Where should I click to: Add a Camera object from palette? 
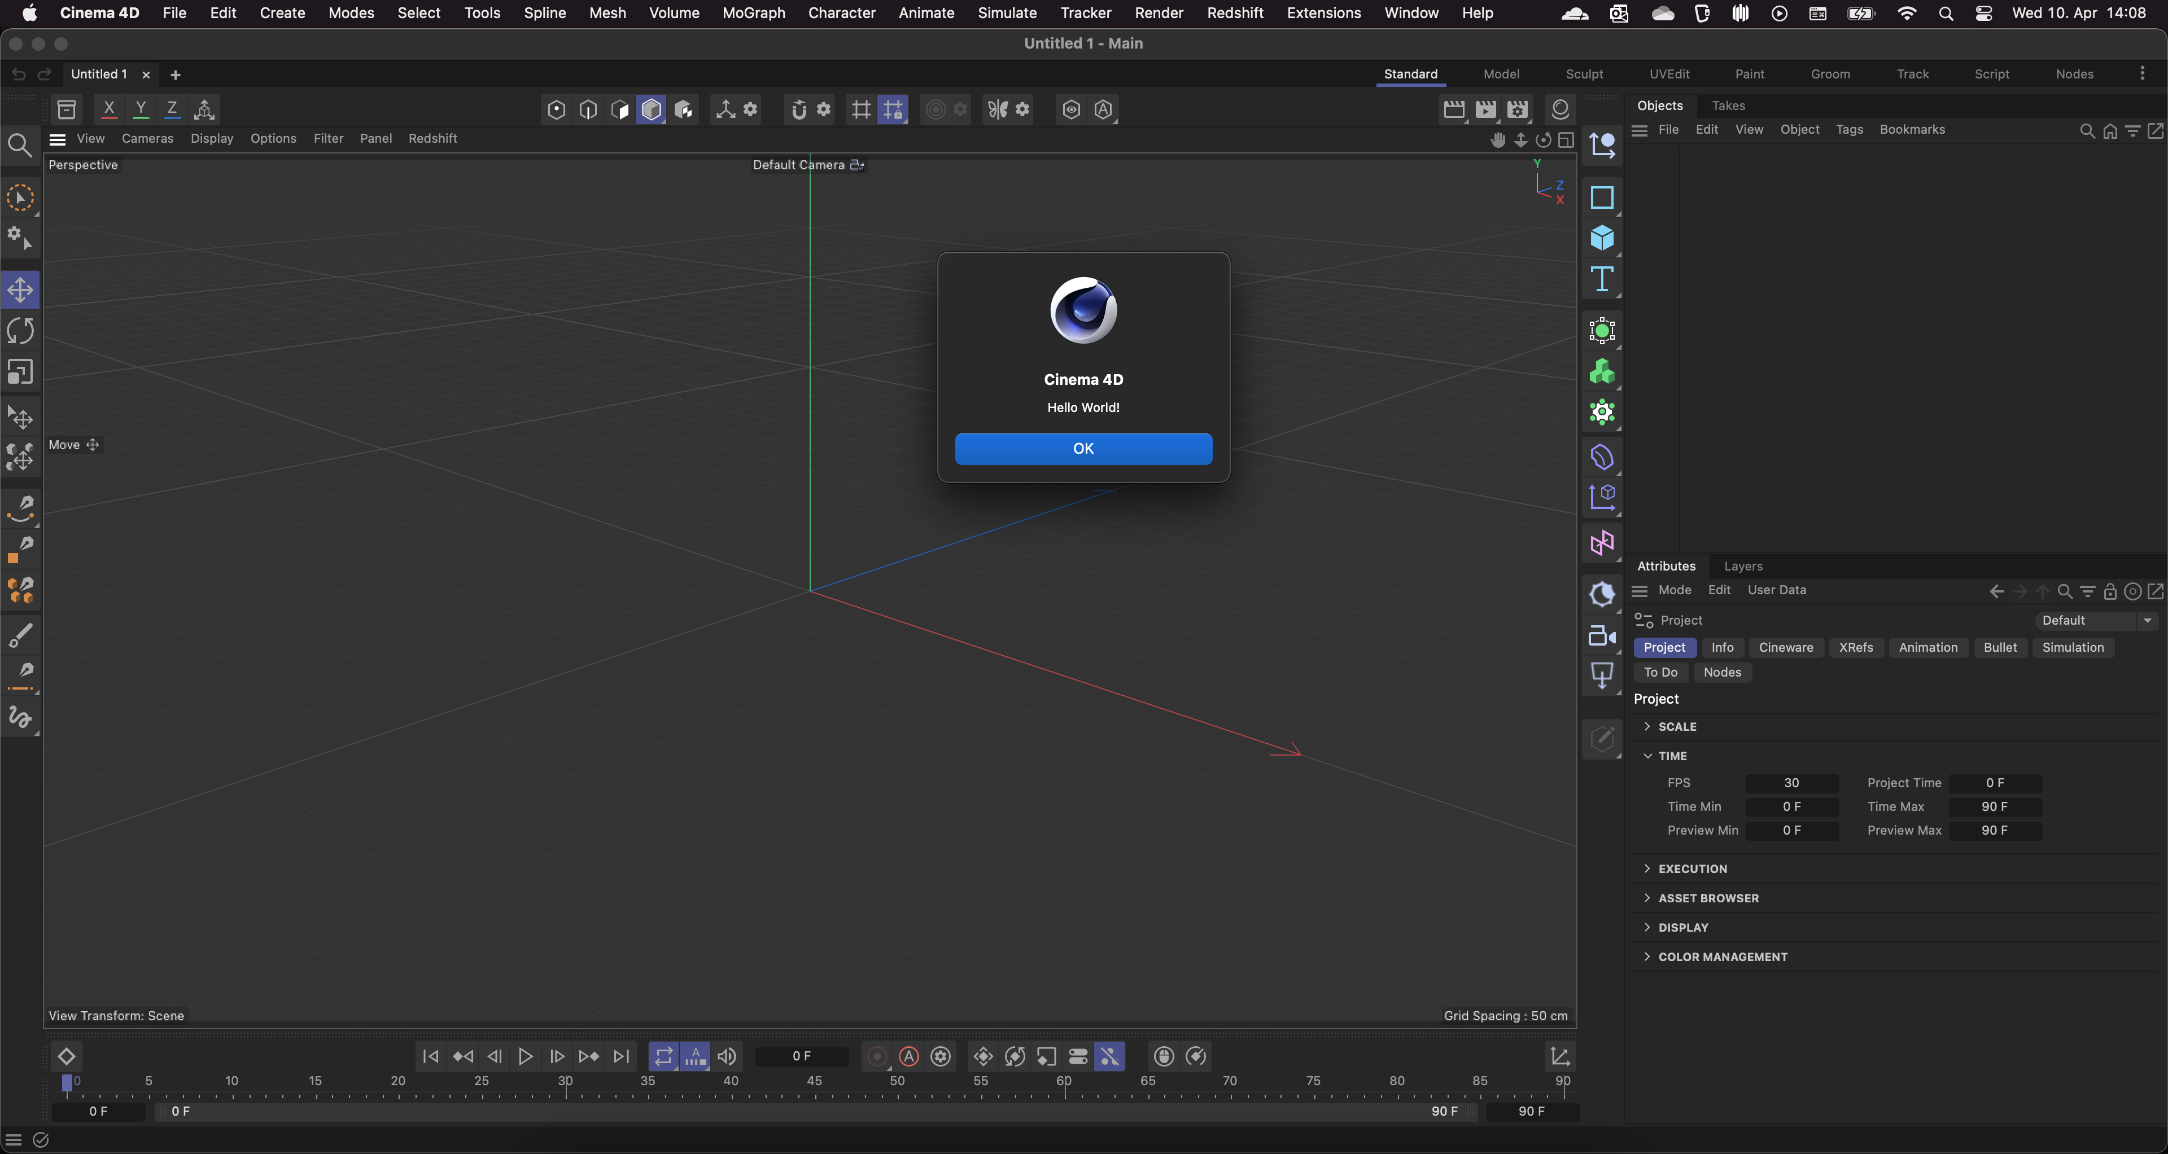[x=1602, y=636]
